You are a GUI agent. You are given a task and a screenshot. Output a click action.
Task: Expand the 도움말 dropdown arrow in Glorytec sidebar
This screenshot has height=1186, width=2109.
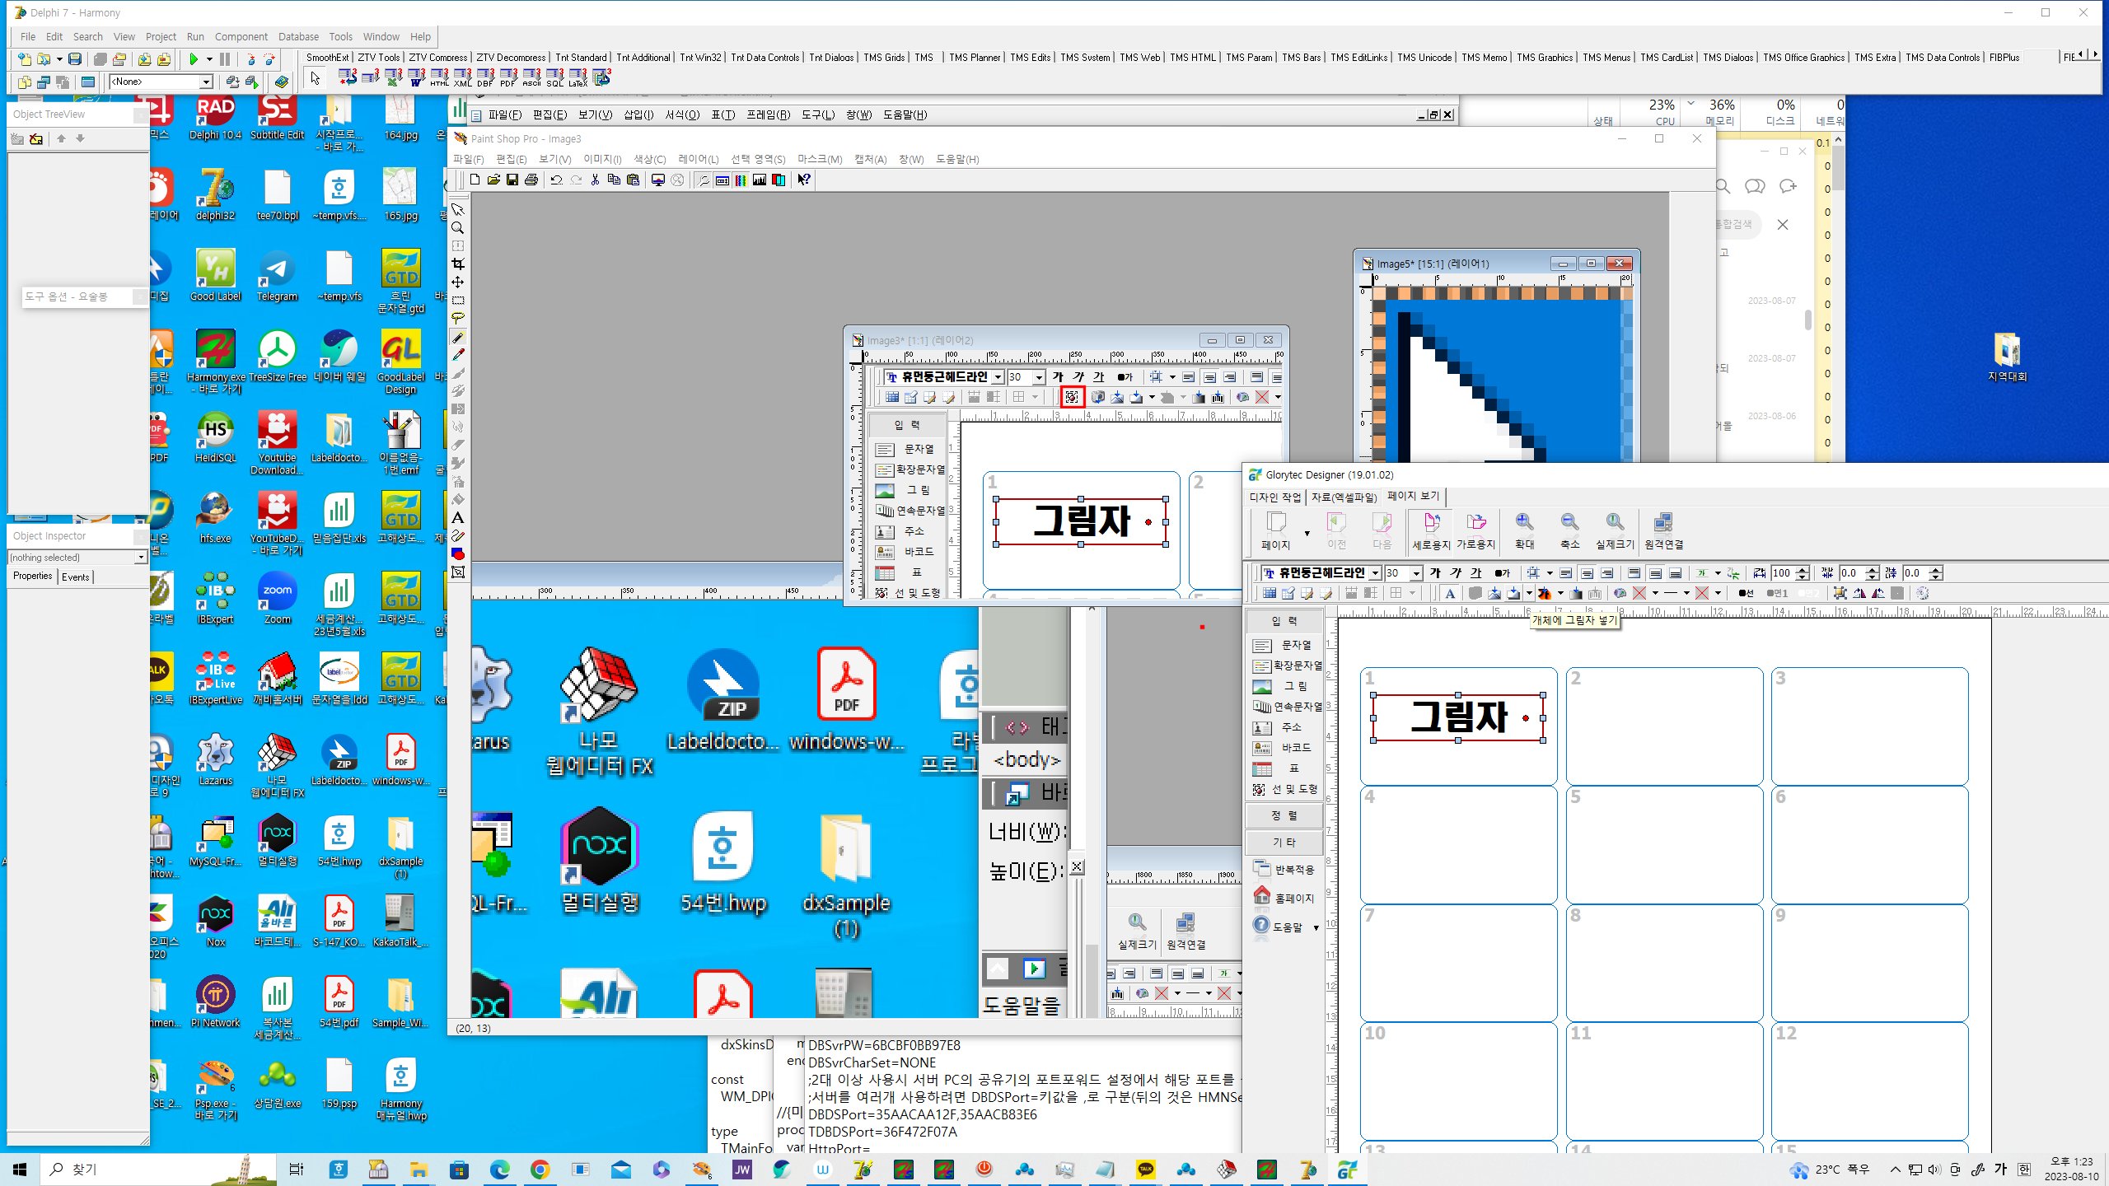[1316, 927]
